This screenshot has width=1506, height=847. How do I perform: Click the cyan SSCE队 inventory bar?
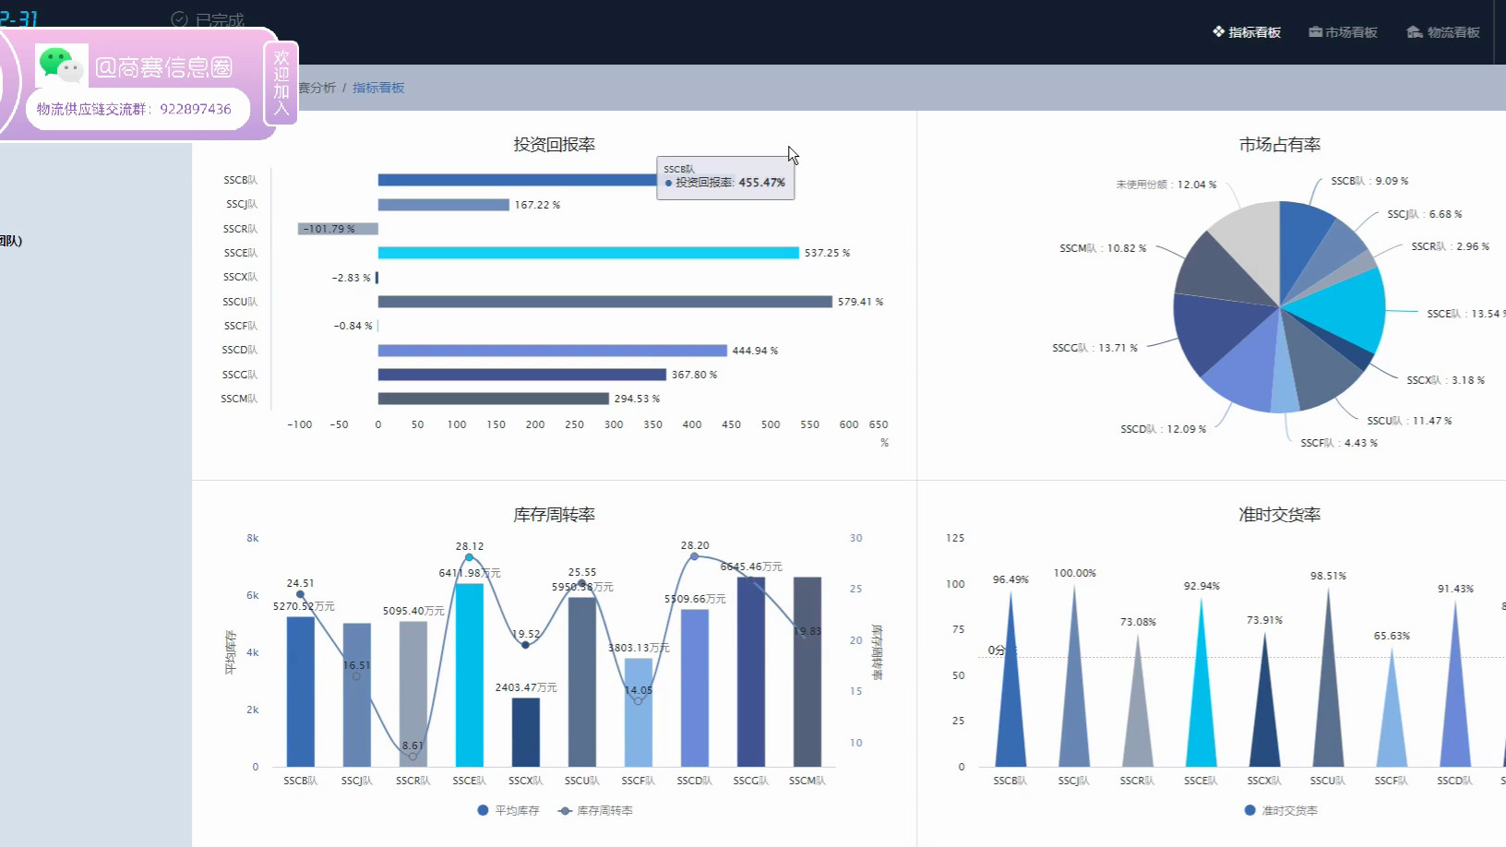pyautogui.click(x=469, y=674)
